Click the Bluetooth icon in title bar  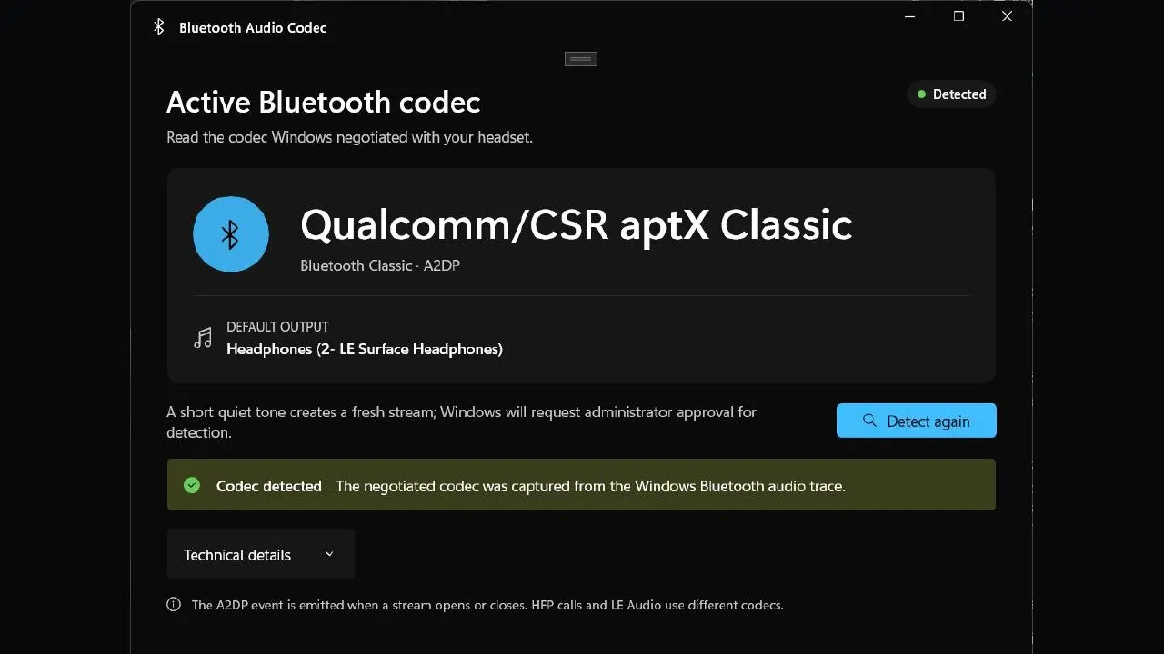pyautogui.click(x=158, y=27)
